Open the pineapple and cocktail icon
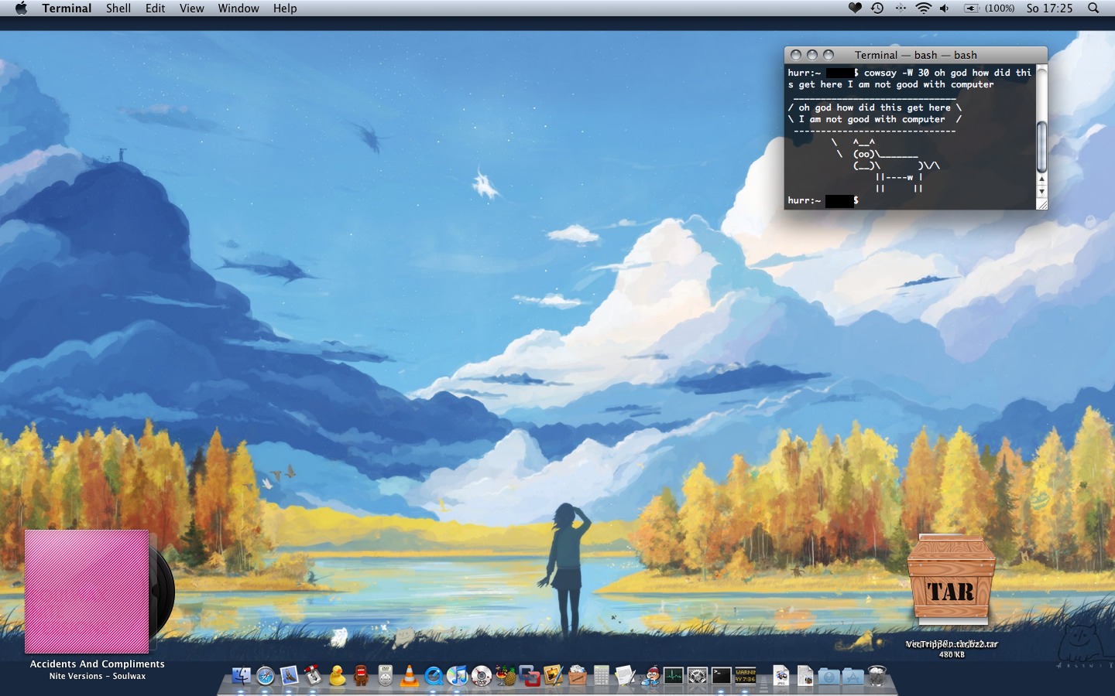Screen dimensions: 1115x696 point(506,676)
